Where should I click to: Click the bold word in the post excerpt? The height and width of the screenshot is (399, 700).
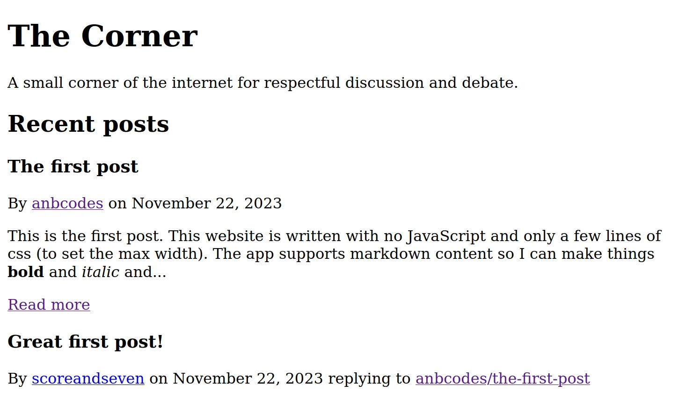coord(26,272)
